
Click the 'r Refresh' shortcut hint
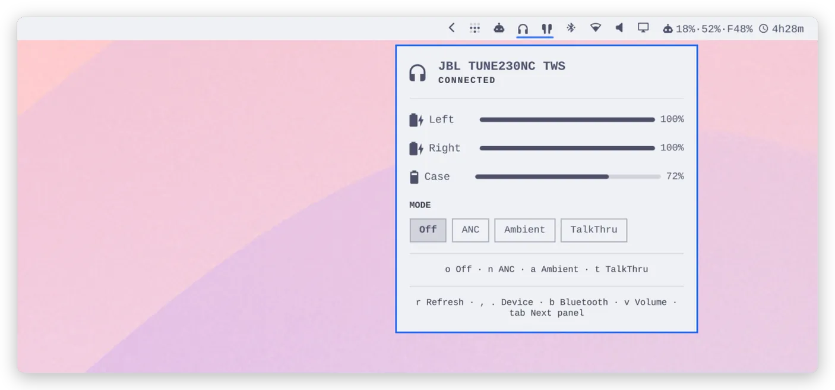coord(439,303)
